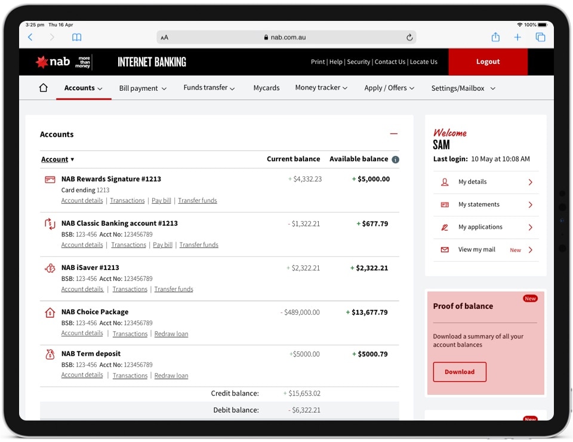Click Pay bill under NAB Classic Banking
Image resolution: width=573 pixels, height=442 pixels.
click(x=162, y=245)
